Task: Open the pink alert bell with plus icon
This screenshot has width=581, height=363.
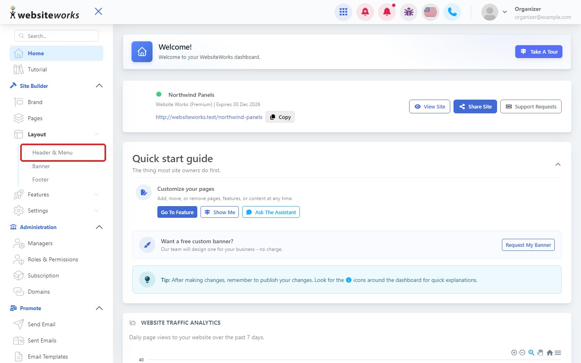Action: click(x=365, y=12)
